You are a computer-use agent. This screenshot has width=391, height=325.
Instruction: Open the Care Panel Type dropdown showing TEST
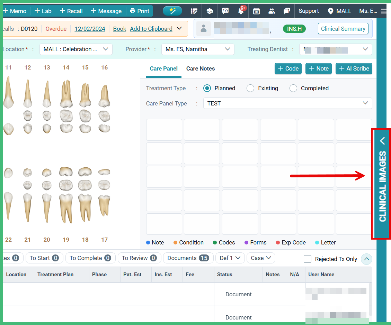point(287,103)
